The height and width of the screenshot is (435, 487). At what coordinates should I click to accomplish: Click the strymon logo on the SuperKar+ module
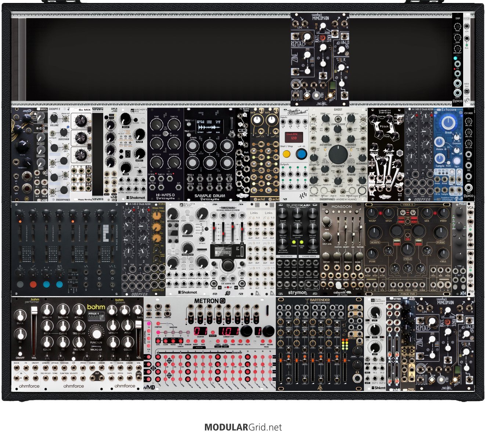click(297, 292)
